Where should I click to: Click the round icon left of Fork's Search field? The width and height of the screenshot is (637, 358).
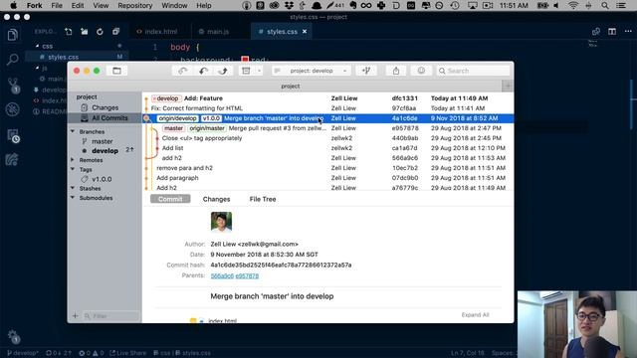[421, 71]
